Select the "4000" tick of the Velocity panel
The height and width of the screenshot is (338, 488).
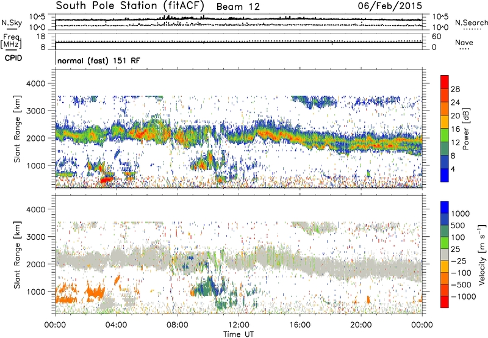pos(35,209)
